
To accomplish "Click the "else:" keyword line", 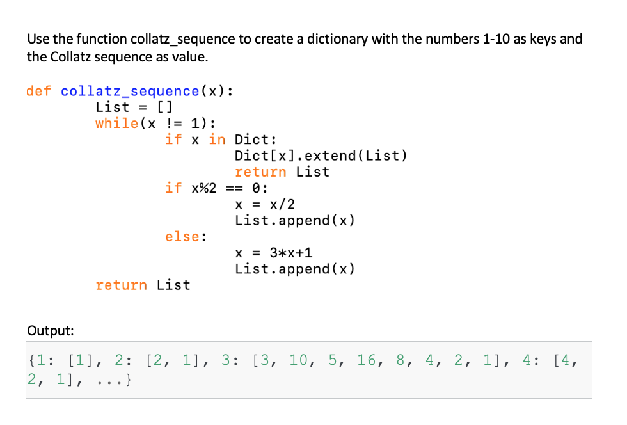I will click(186, 237).
